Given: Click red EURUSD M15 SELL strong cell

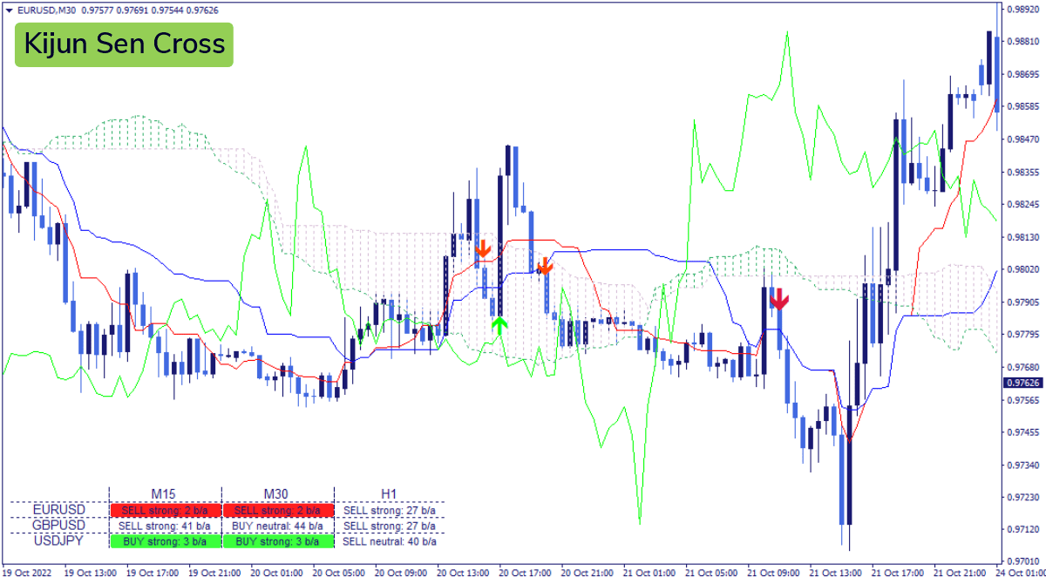Looking at the screenshot, I should 166,510.
